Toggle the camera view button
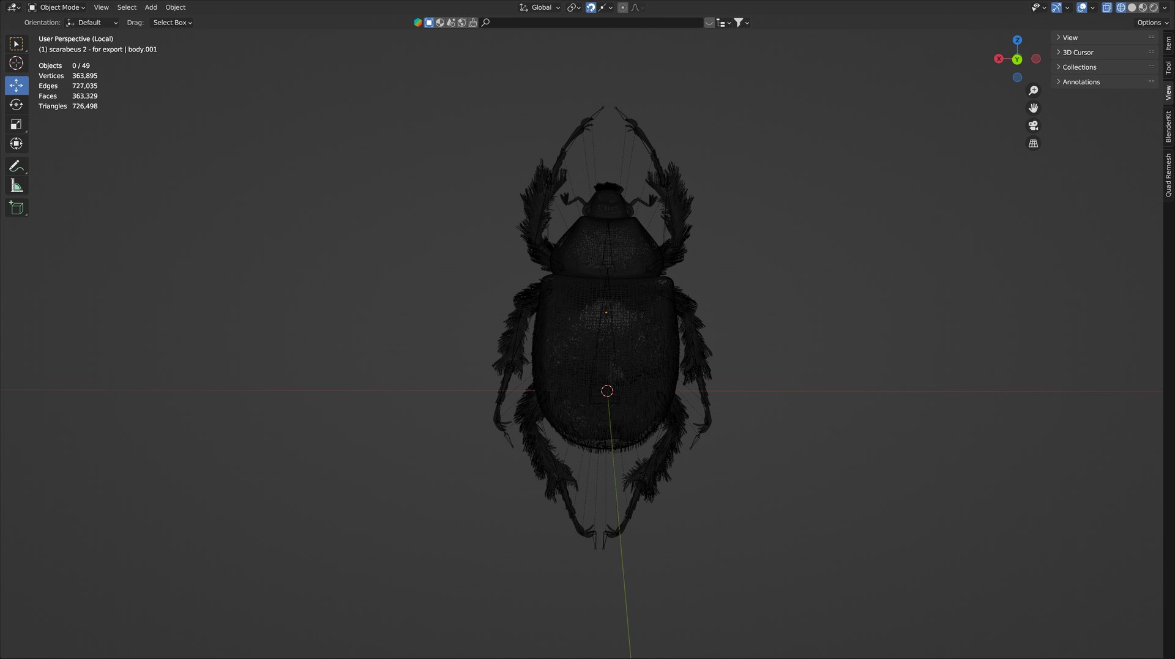The height and width of the screenshot is (659, 1175). pos(1033,125)
